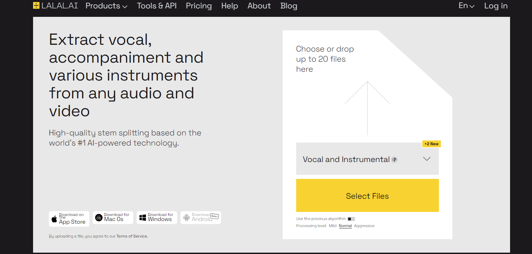Image resolution: width=532 pixels, height=254 pixels.
Task: Toggle Use the previous algorithm switch
Action: (351, 219)
